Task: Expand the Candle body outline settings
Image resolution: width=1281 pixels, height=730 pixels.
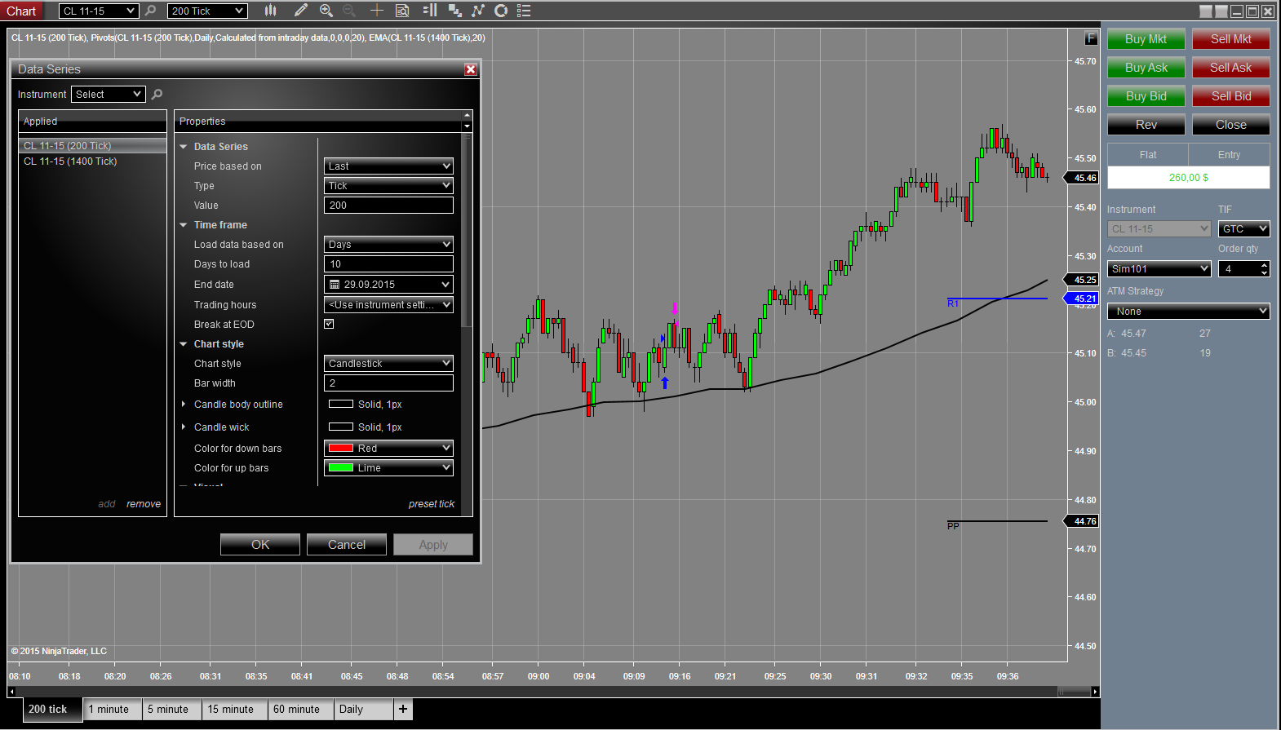Action: coord(184,405)
